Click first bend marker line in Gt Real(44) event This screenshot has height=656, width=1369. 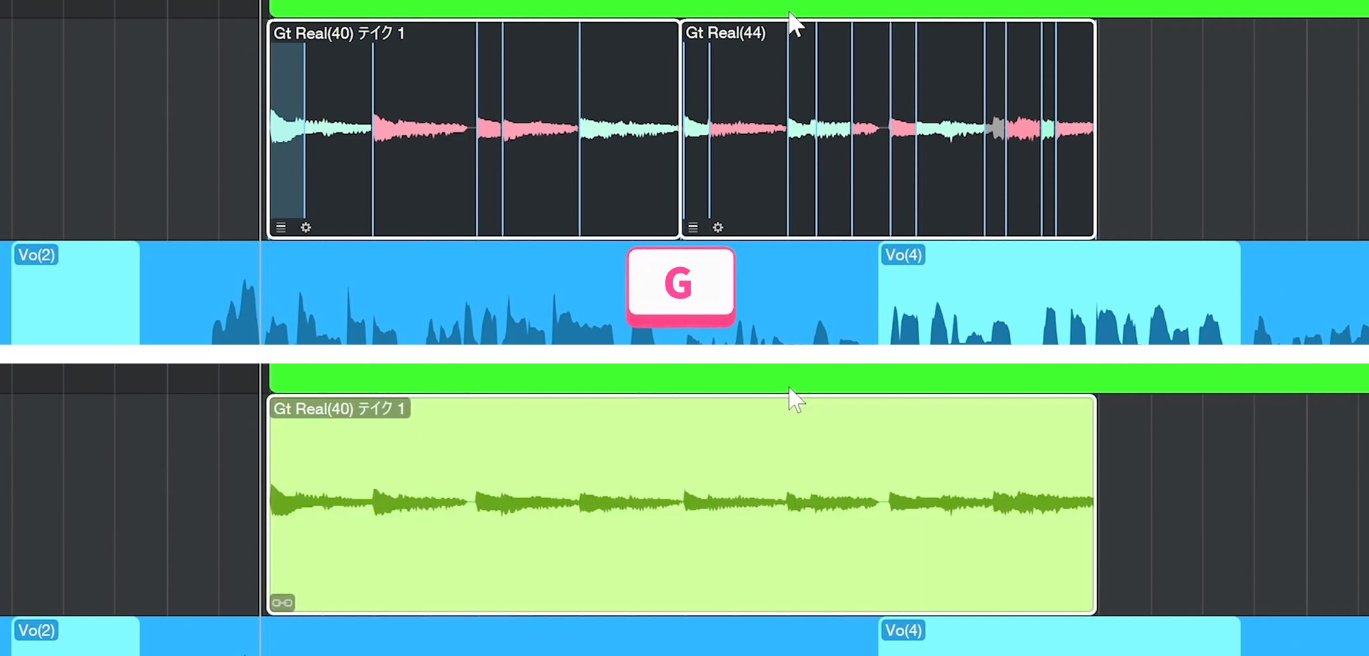pos(709,130)
